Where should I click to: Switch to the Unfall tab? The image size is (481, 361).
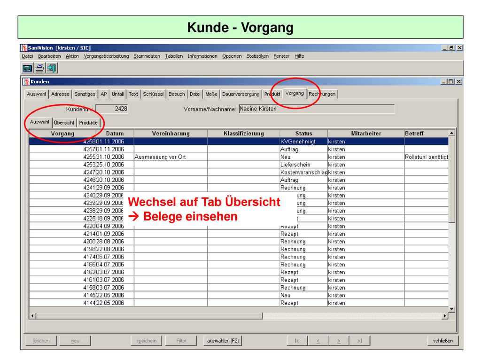point(117,94)
